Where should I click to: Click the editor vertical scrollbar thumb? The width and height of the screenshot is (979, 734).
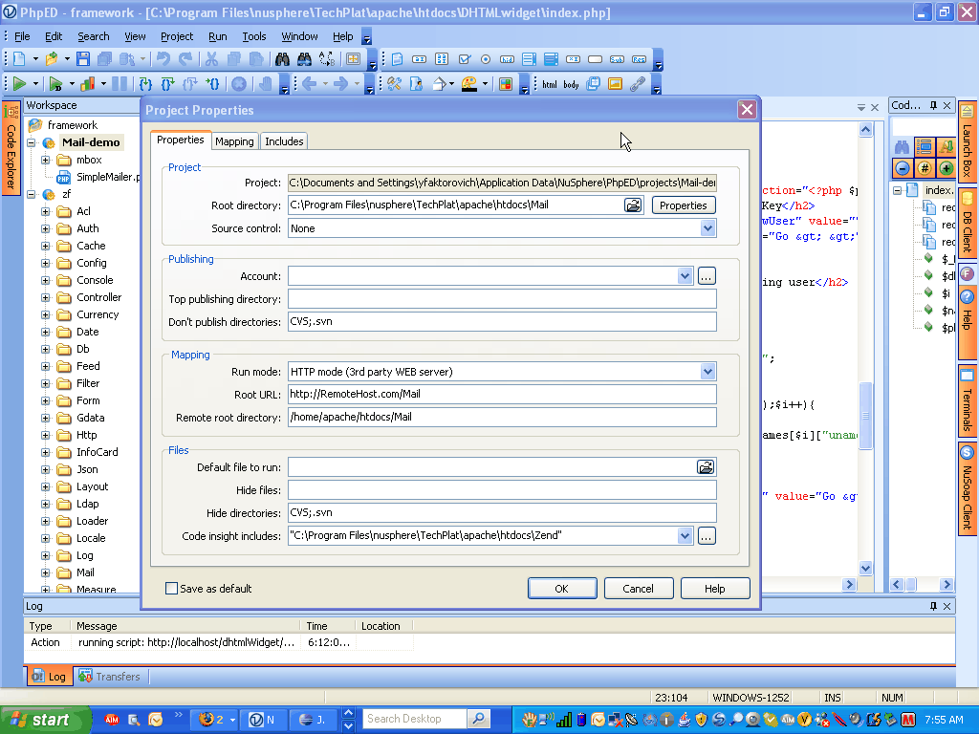click(x=865, y=415)
